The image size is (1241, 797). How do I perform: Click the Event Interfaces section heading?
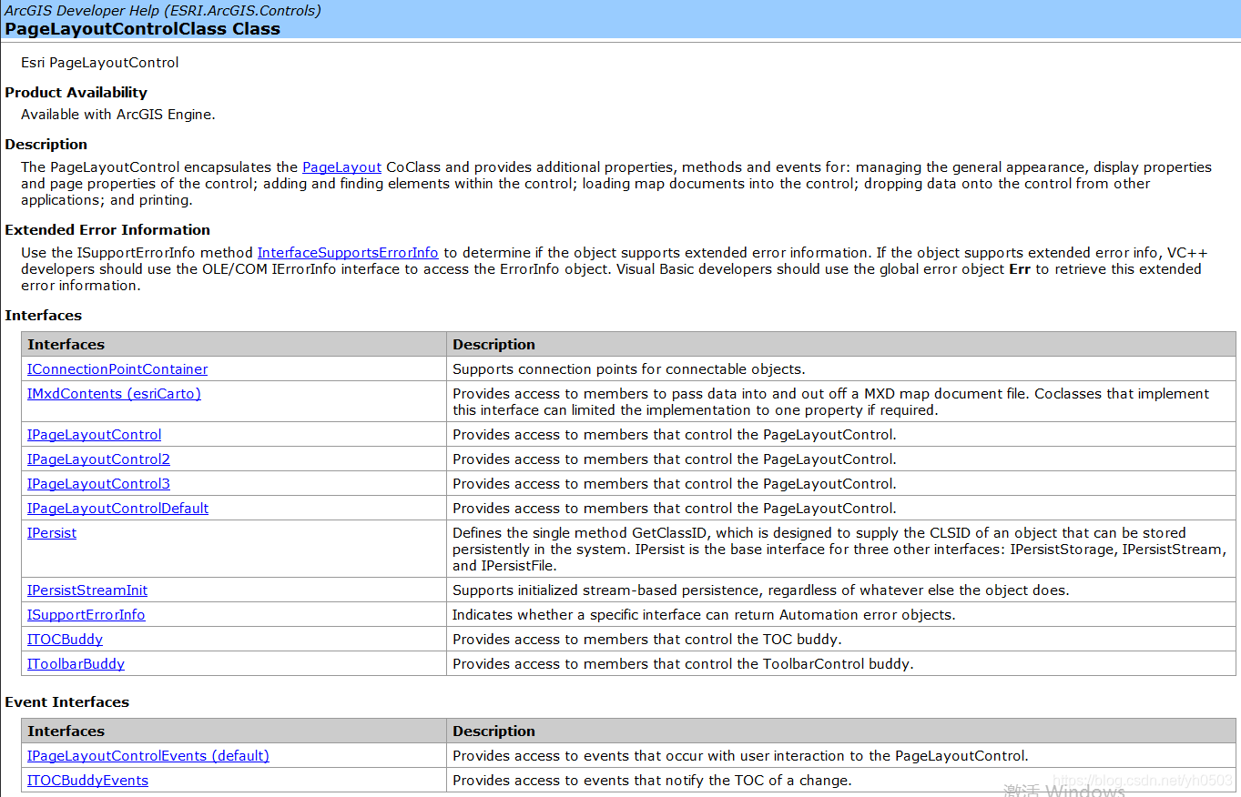click(x=66, y=702)
